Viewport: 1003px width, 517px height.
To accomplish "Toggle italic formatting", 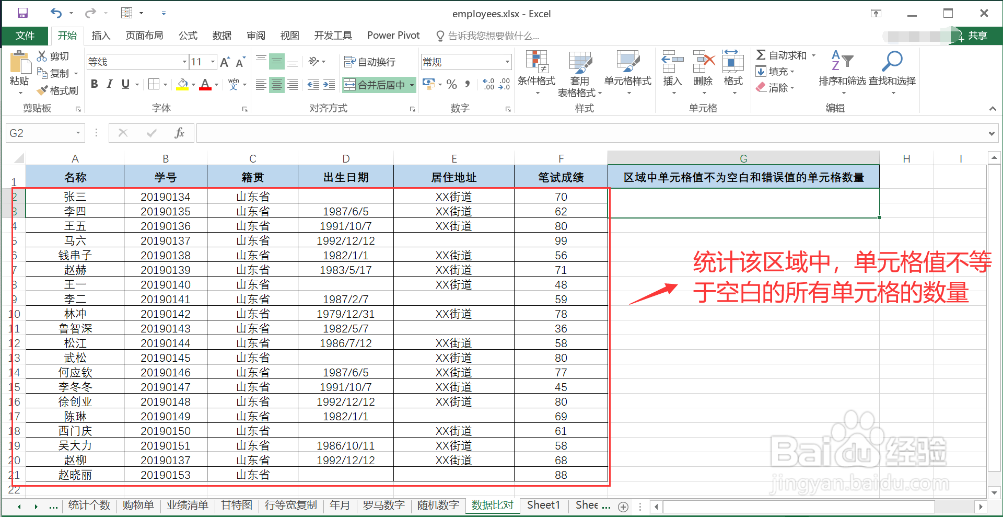I will [x=110, y=84].
